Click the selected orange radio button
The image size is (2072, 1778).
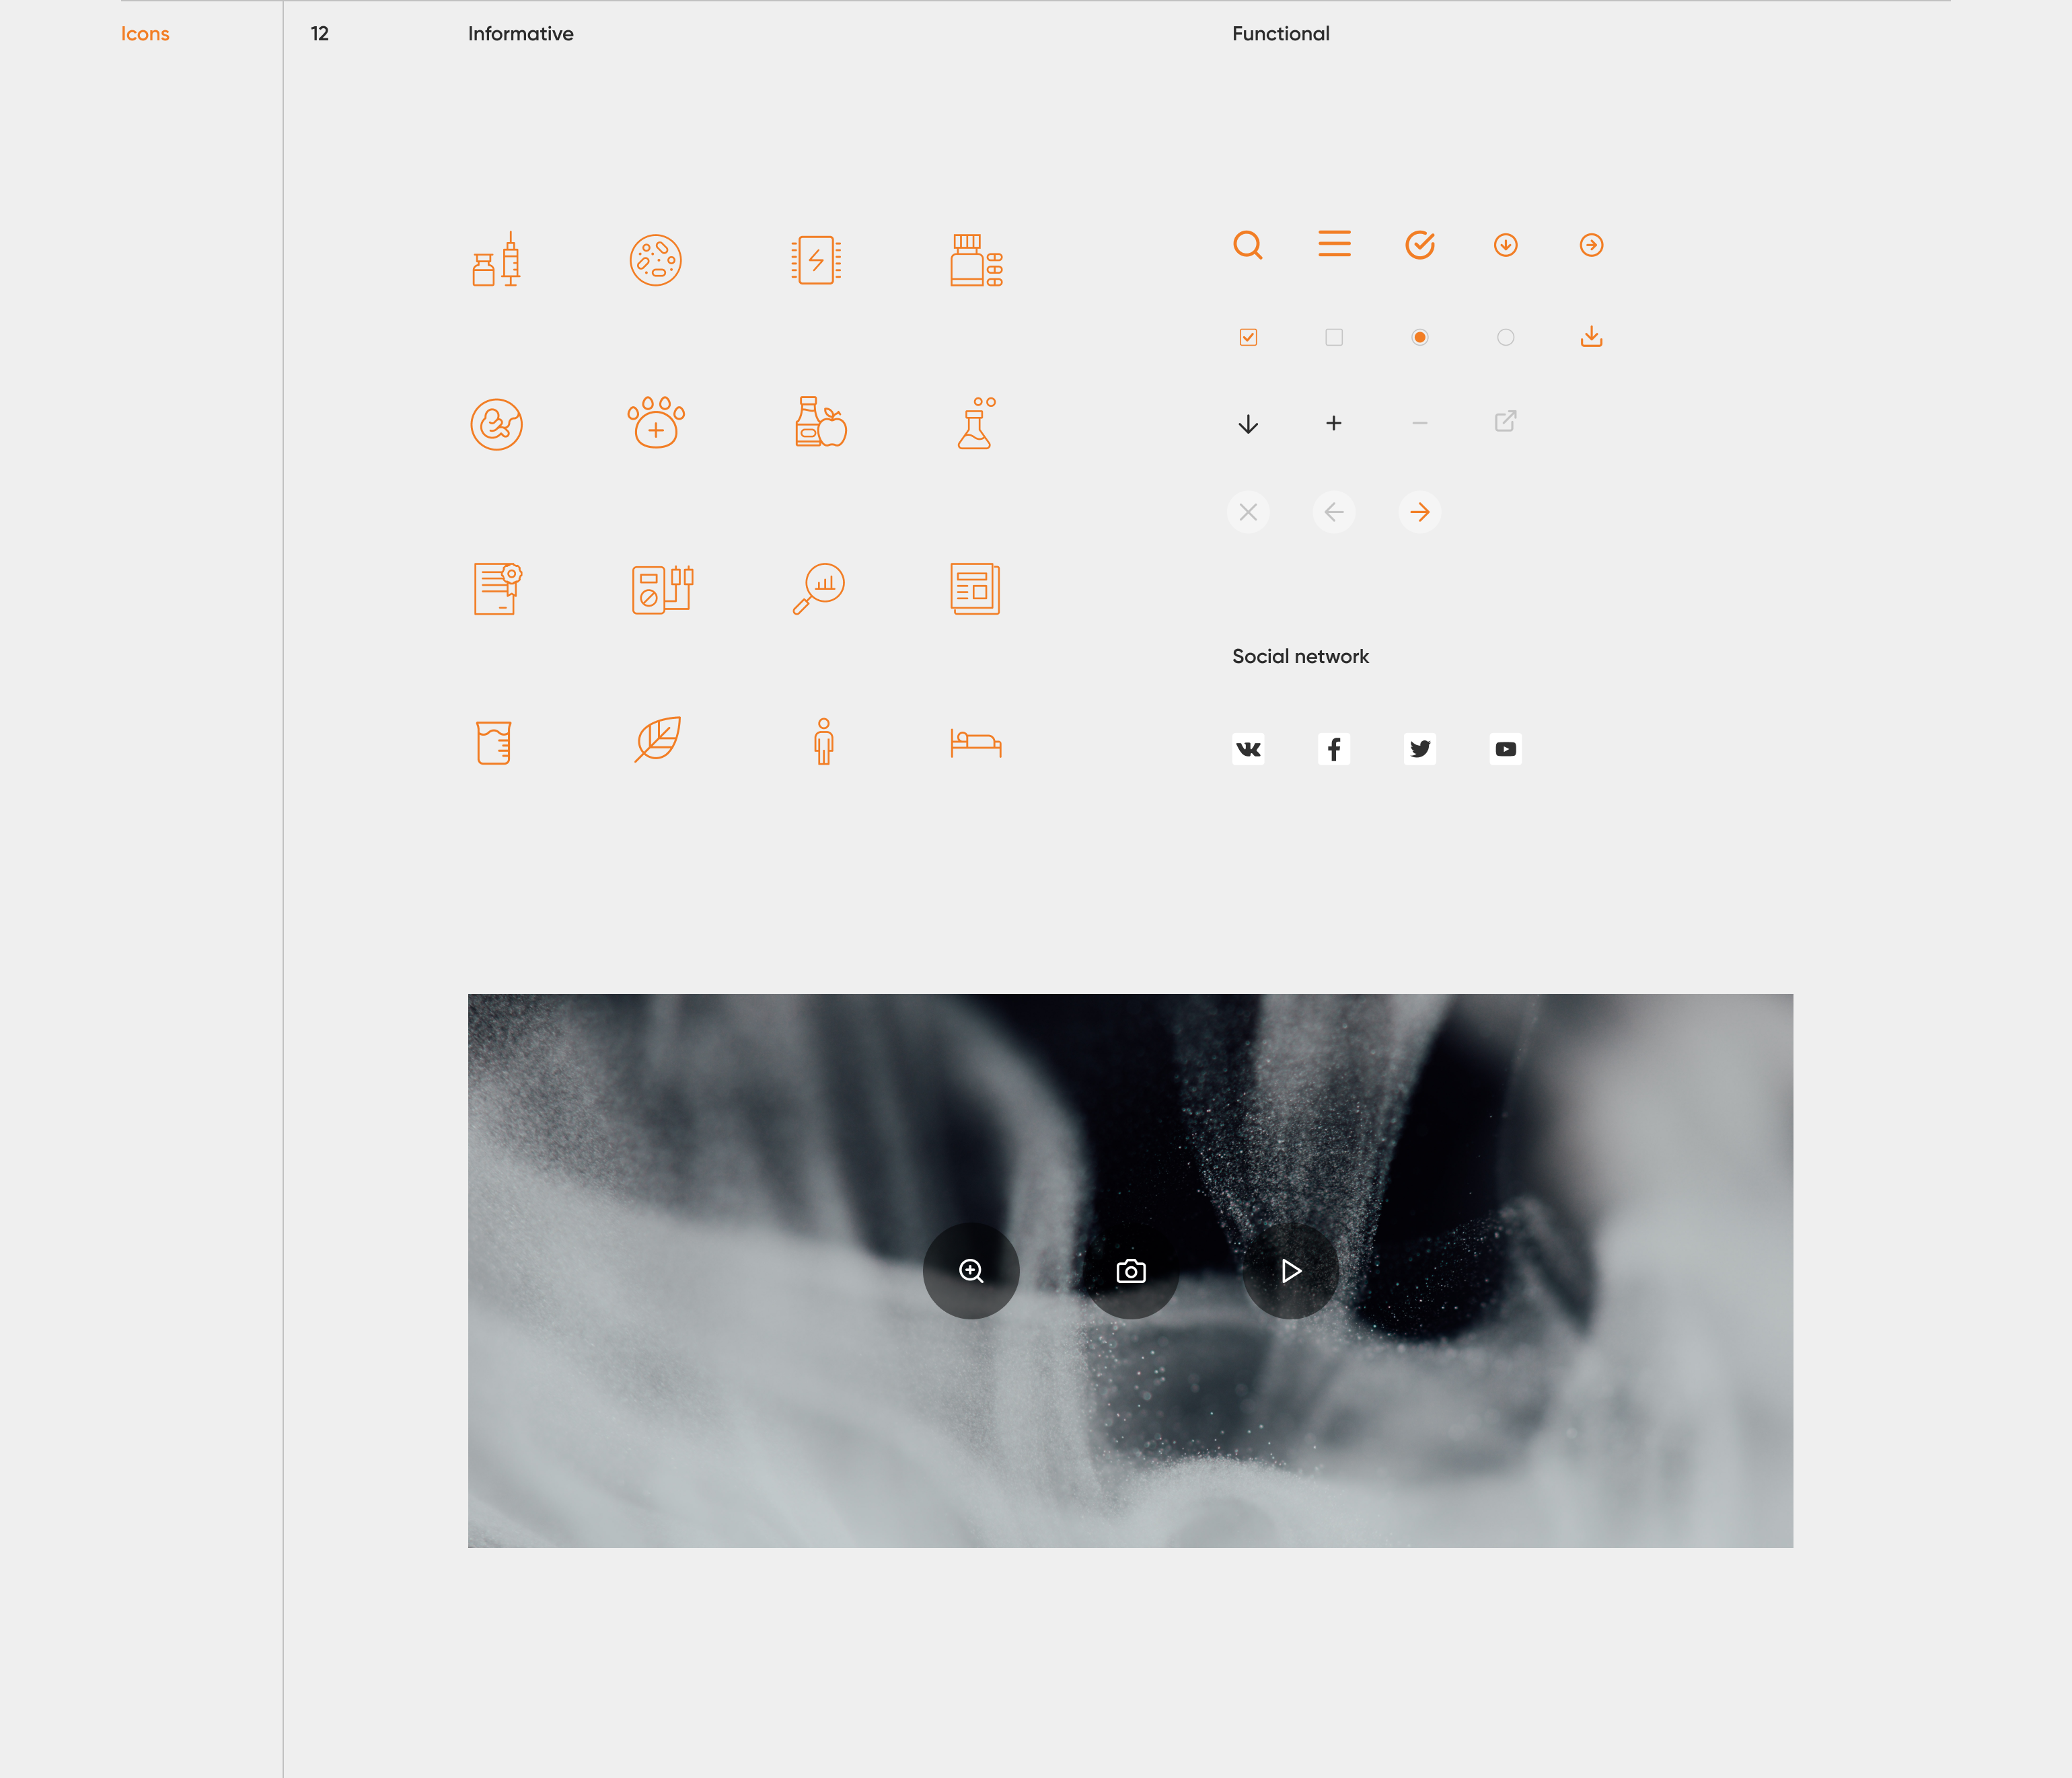[x=1419, y=337]
